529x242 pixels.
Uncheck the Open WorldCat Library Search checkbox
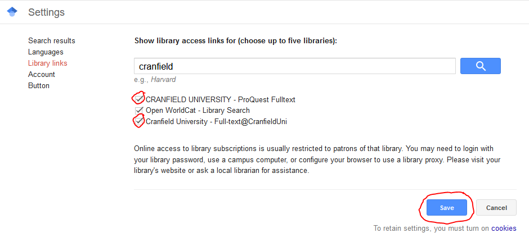139,111
